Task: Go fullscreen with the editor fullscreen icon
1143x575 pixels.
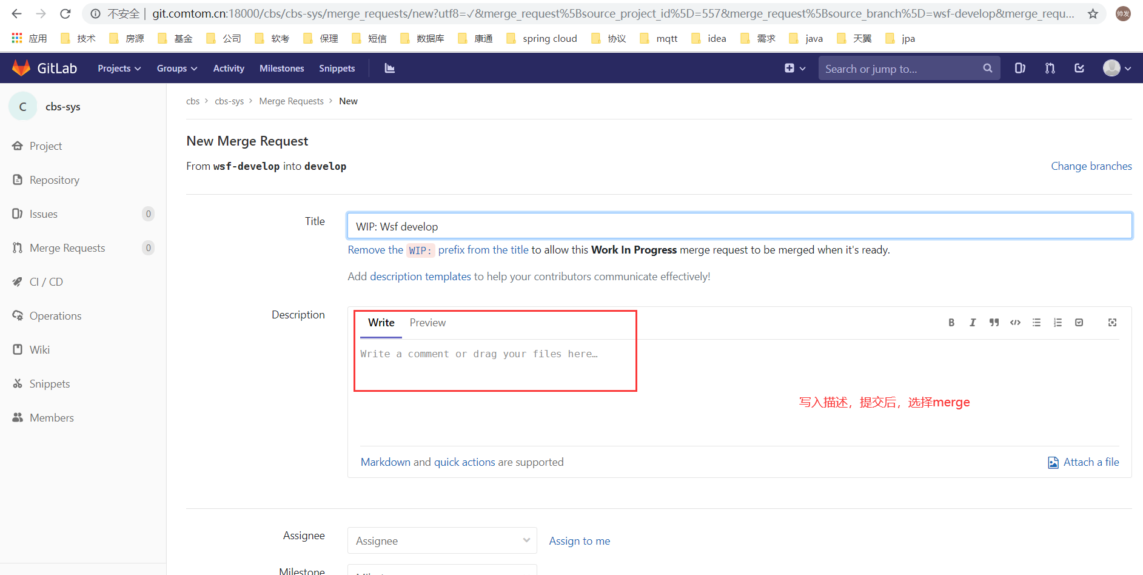Action: [x=1111, y=322]
